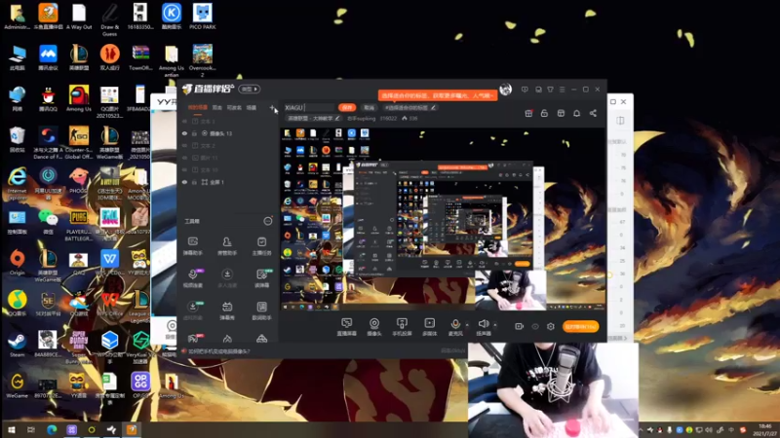Toggle visibility eye for 图片 11 source
The height and width of the screenshot is (438, 780).
184,158
